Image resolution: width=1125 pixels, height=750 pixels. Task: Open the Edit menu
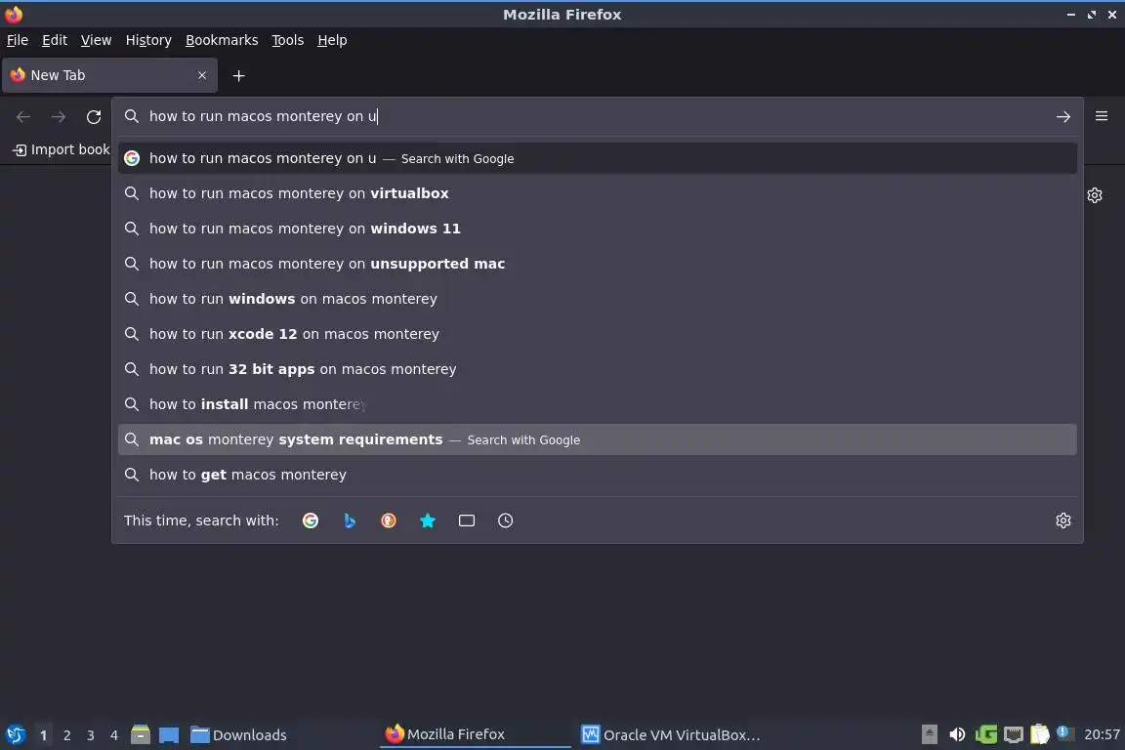[x=55, y=40]
